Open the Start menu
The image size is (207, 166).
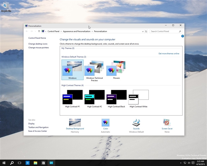[4, 162]
